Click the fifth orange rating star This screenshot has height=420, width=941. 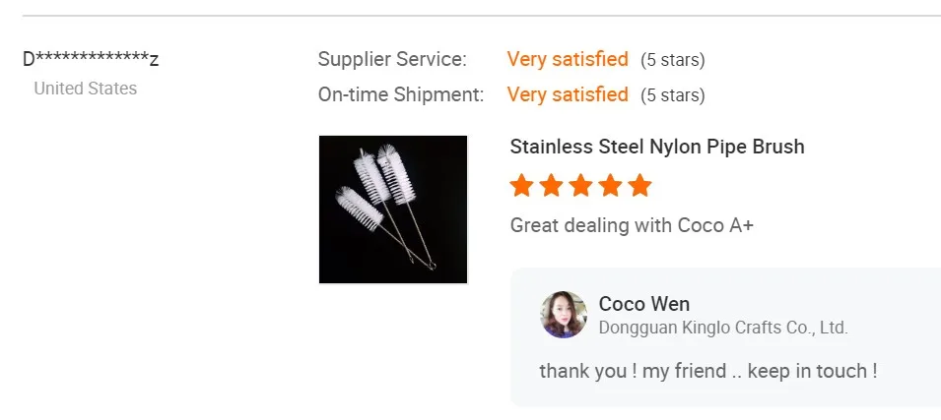pyautogui.click(x=640, y=185)
